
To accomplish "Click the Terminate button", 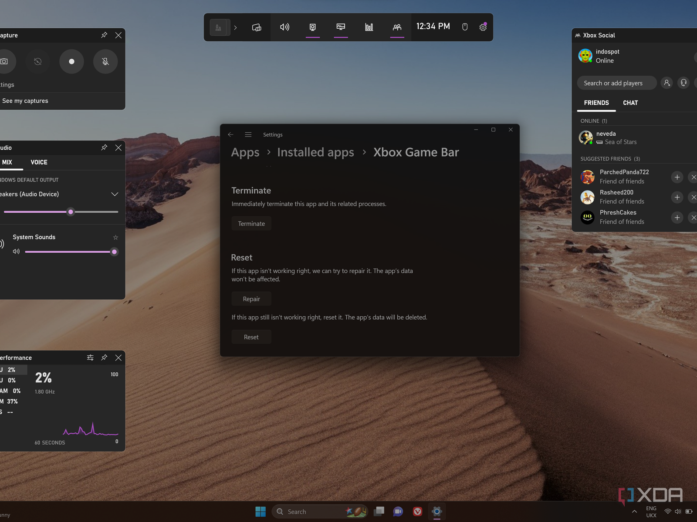I will [251, 224].
